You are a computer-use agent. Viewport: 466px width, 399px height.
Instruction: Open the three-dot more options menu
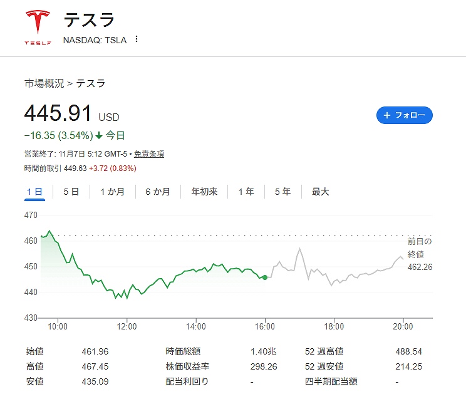coord(137,39)
